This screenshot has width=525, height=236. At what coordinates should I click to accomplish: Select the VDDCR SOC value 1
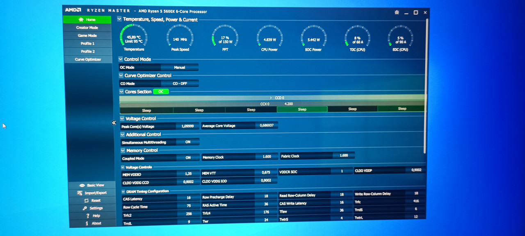(x=342, y=171)
